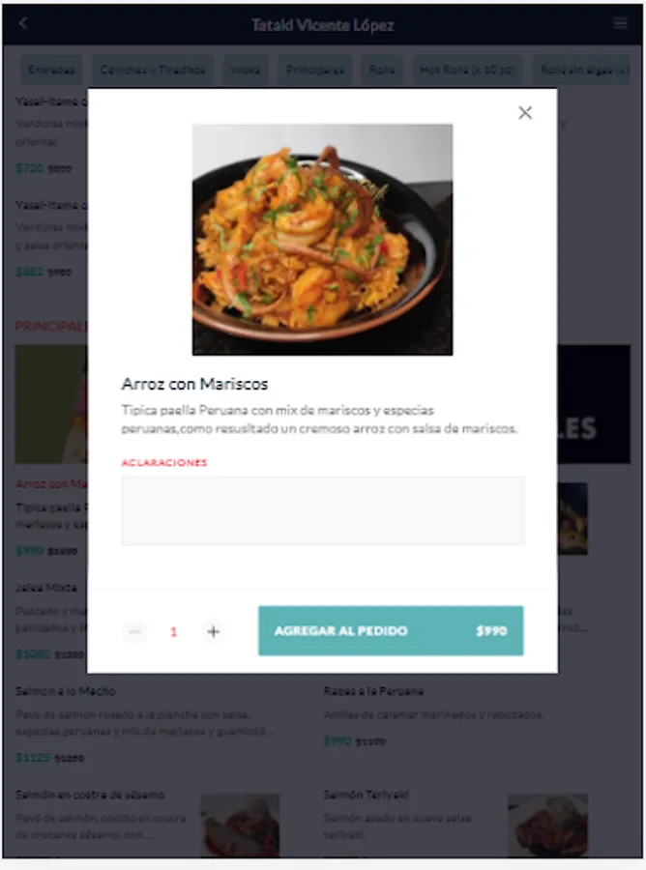Open the Principales category tab
The height and width of the screenshot is (870, 646).
tap(314, 70)
